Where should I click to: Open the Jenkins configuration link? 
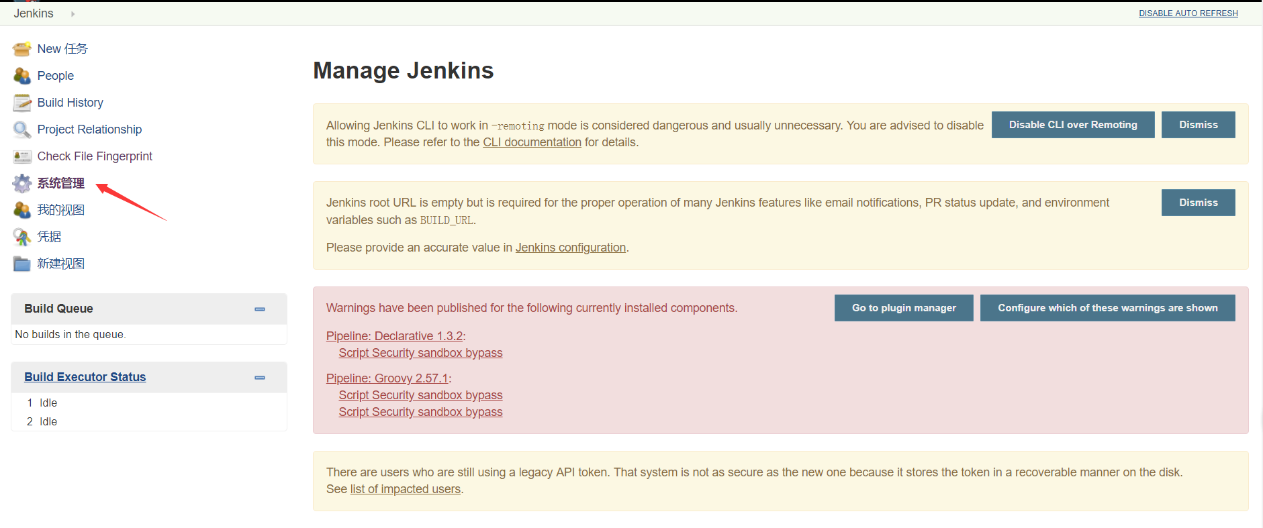[x=571, y=248]
